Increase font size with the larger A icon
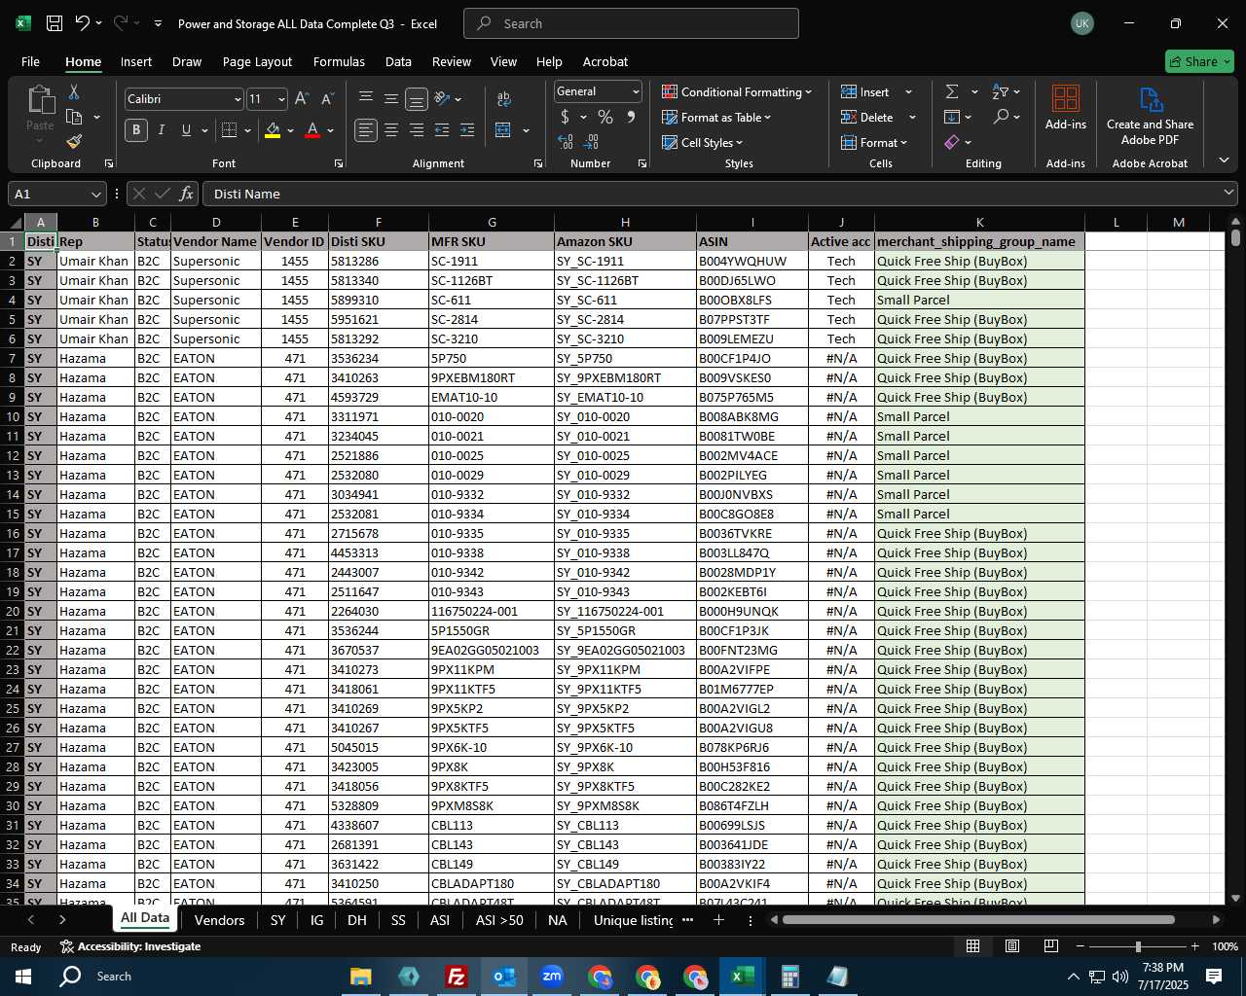Screen dimensions: 1246x996 (x=302, y=99)
